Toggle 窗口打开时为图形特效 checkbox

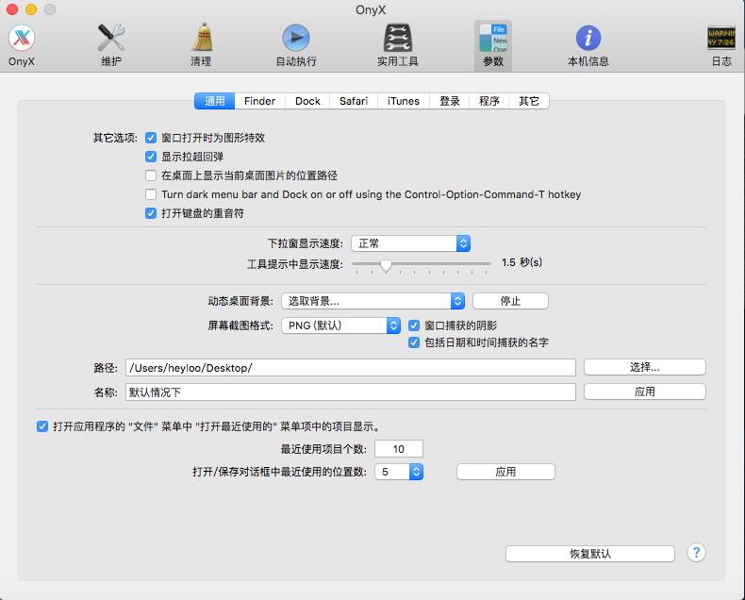[151, 138]
